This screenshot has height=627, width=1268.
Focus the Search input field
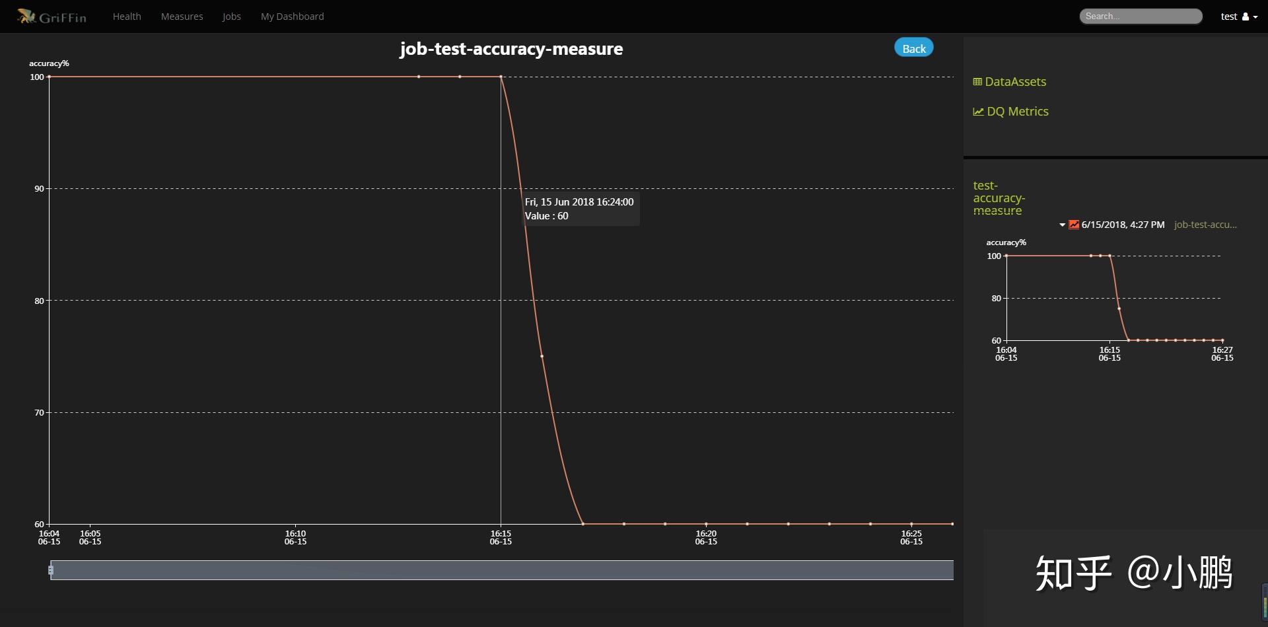(1140, 17)
